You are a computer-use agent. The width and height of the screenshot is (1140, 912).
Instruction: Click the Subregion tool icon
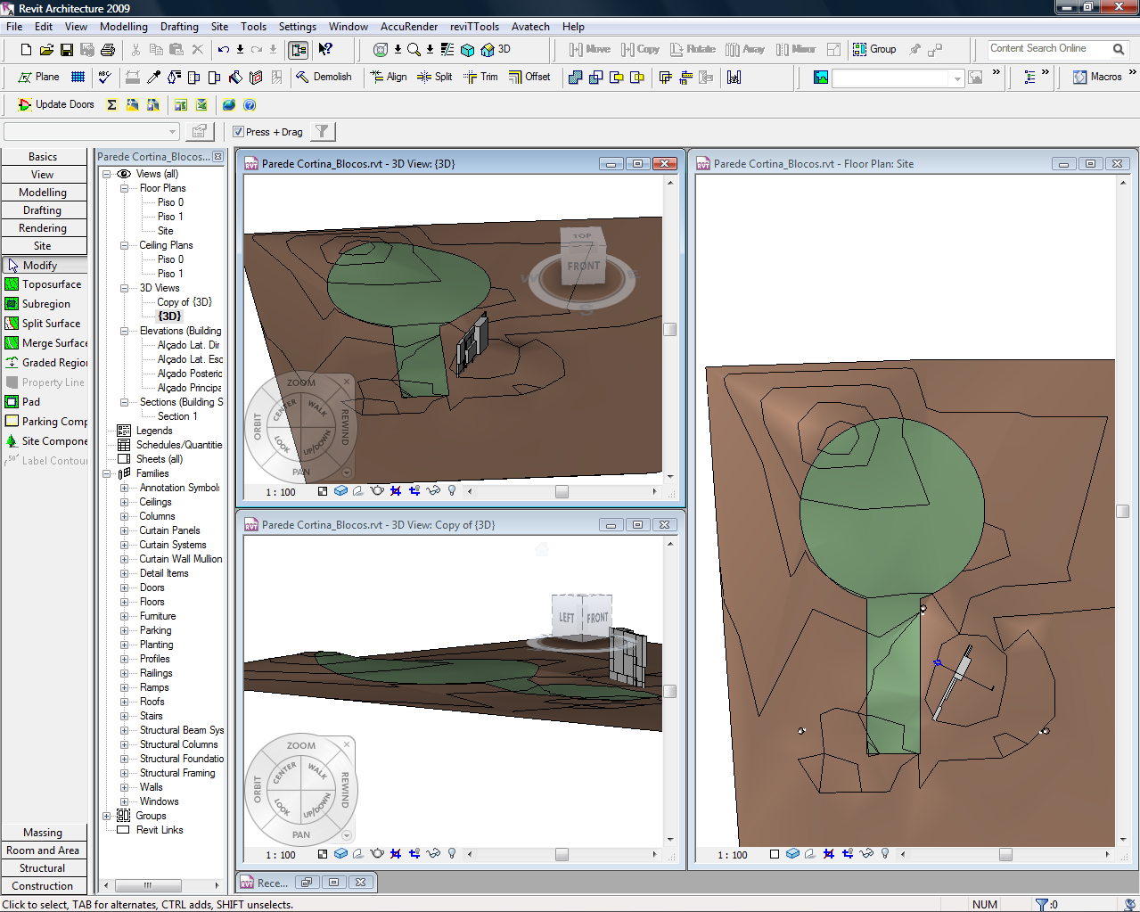pyautogui.click(x=12, y=304)
